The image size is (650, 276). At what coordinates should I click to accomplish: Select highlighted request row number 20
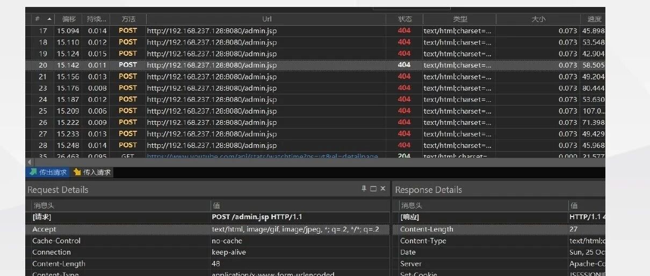[315, 65]
